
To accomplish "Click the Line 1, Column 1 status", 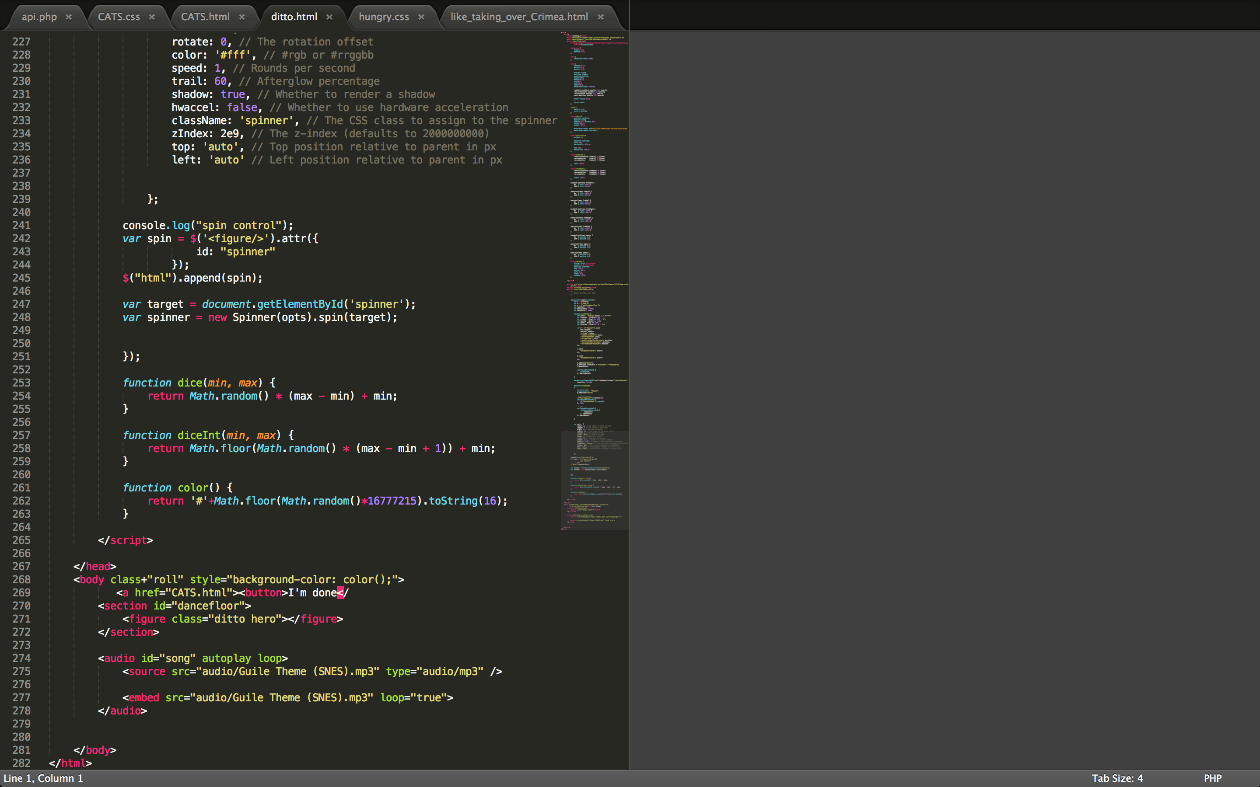I will [43, 778].
